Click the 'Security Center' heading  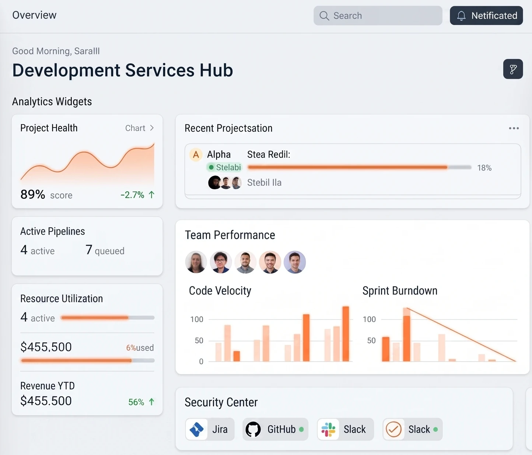(x=221, y=402)
